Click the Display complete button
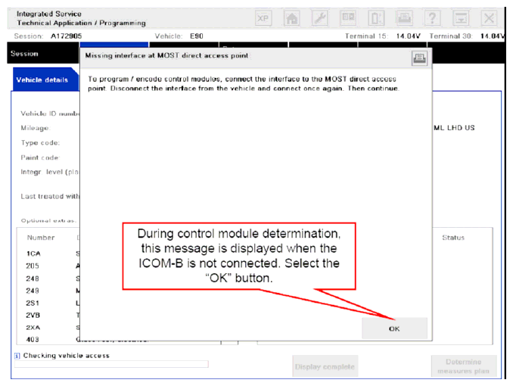 click(325, 366)
